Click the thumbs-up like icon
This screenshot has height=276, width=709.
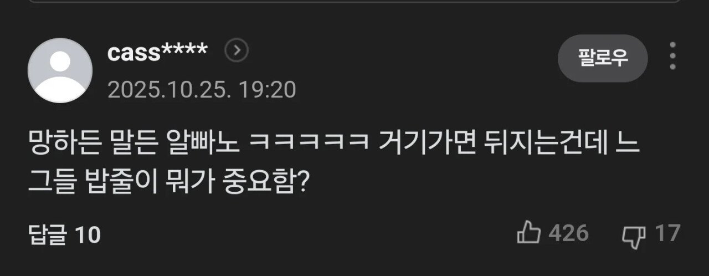coord(528,233)
